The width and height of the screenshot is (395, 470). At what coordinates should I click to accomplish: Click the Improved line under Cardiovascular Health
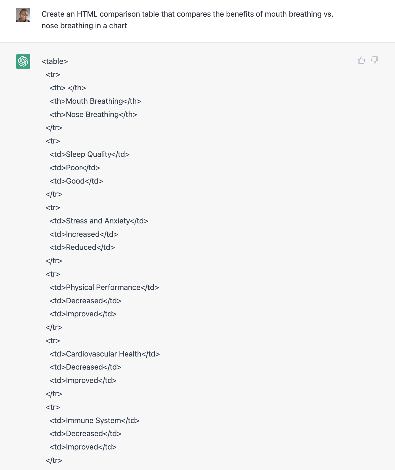(83, 381)
